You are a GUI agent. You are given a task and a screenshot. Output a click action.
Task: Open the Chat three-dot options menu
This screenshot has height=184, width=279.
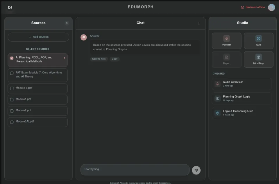pyautogui.click(x=199, y=23)
